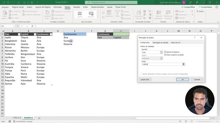Toggle the Filtro funnel icon
The image size is (220, 123).
click(117, 14)
